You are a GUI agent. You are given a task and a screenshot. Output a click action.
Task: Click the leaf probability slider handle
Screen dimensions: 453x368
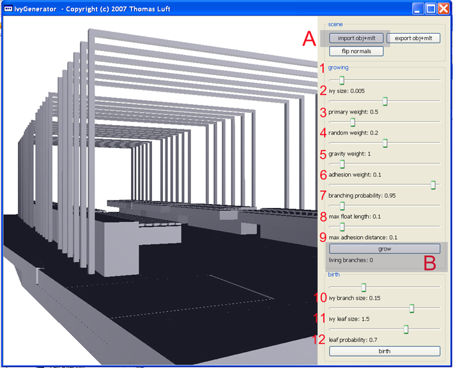(406, 329)
